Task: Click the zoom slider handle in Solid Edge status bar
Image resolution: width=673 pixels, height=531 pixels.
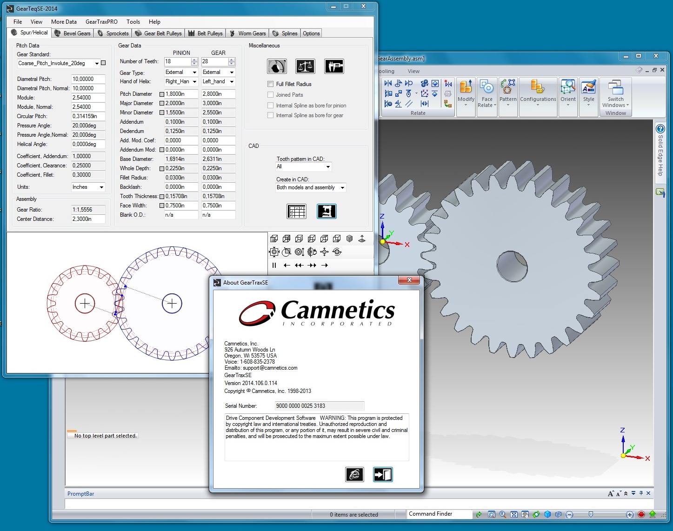Action: pyautogui.click(x=591, y=514)
